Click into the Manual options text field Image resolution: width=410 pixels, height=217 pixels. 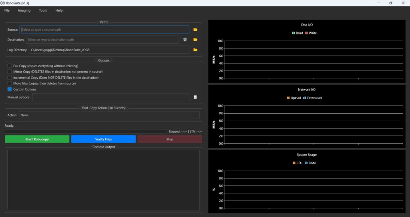[111, 98]
